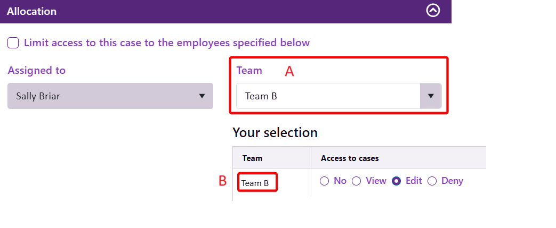Open the Assigned to dropdown arrow
Viewport: 556px width, 228px height.
(x=202, y=96)
